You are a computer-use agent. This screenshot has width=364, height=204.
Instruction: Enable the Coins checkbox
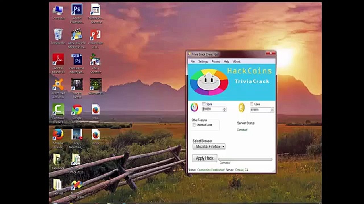coord(252,104)
